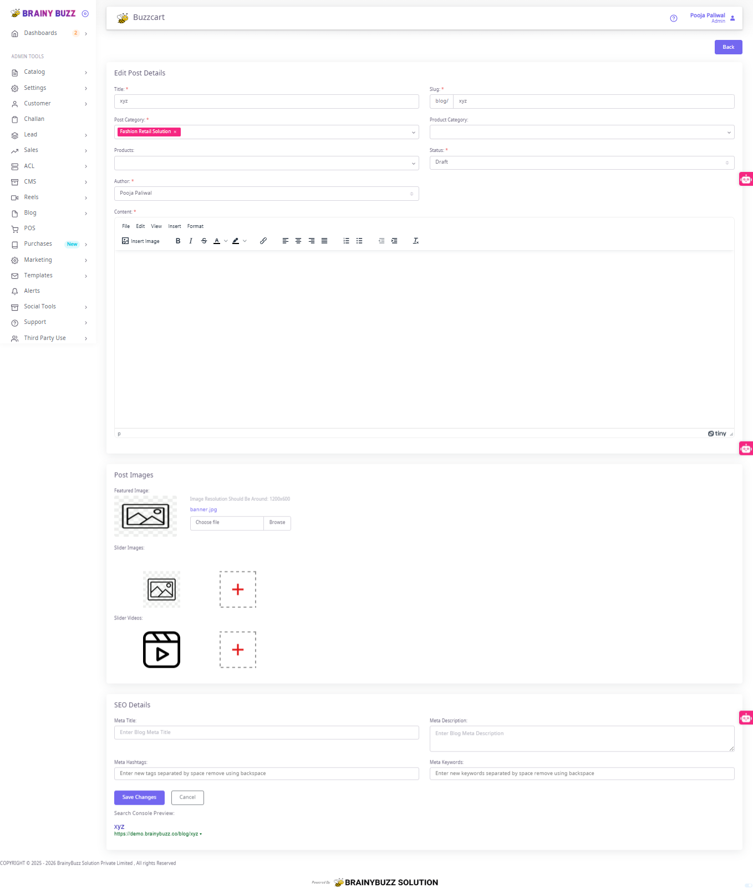Click the Meta Keywords input field
753x893 pixels.
point(582,774)
